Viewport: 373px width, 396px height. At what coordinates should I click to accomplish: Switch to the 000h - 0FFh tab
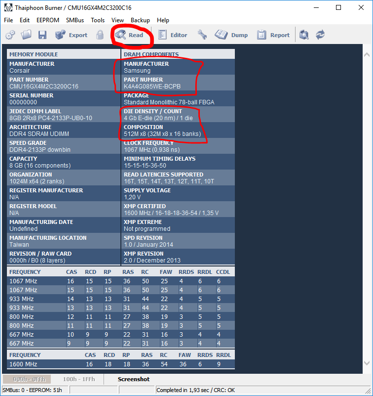[x=27, y=379]
